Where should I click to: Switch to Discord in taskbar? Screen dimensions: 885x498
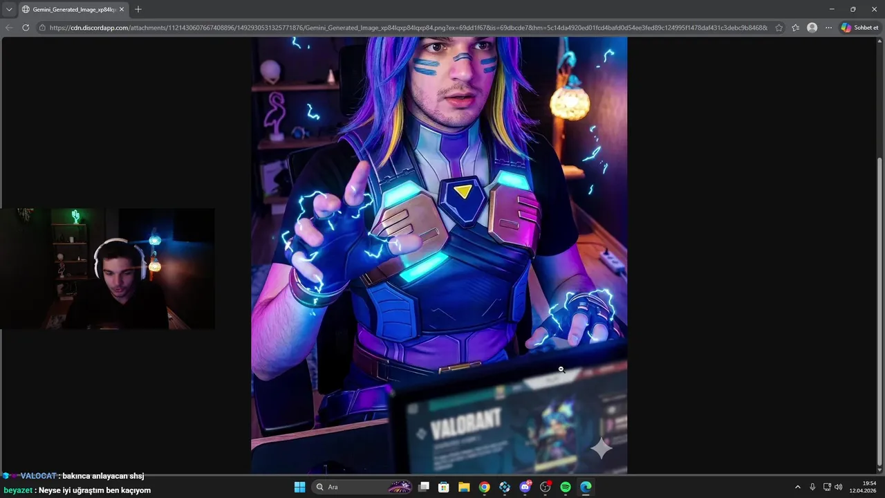(525, 487)
